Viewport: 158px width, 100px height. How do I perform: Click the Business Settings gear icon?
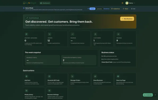[x=49, y=91]
